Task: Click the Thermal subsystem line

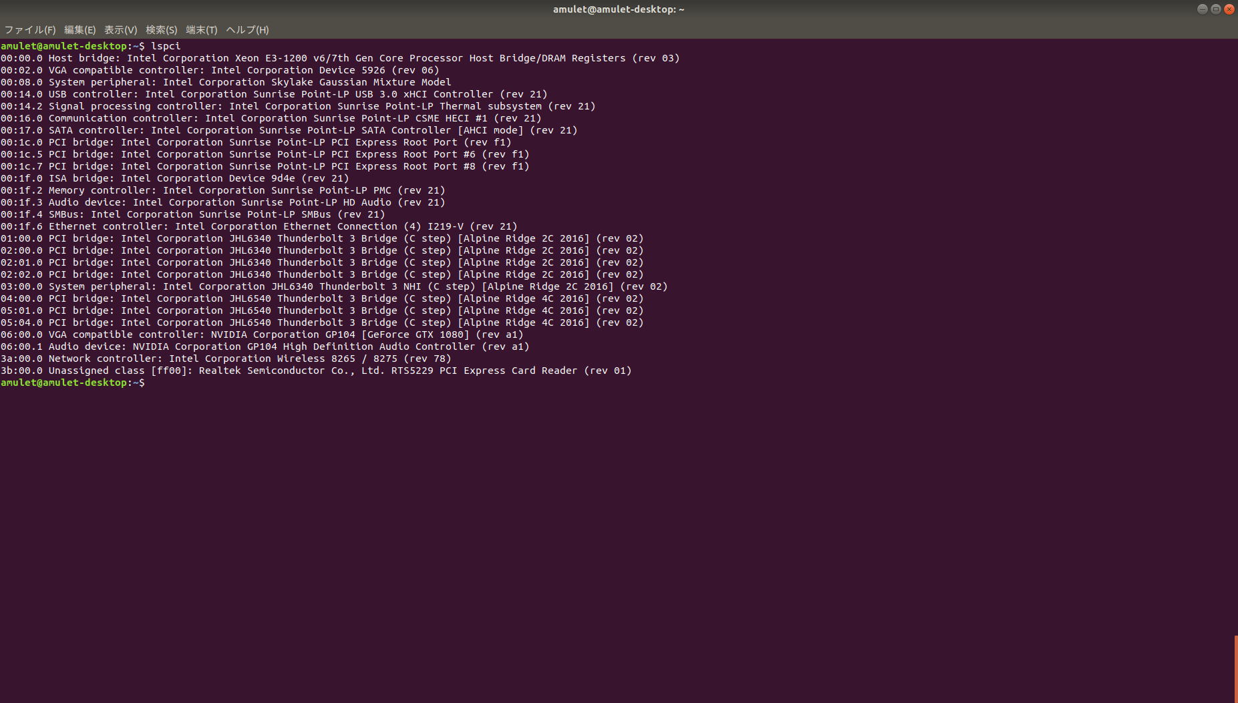Action: tap(298, 106)
